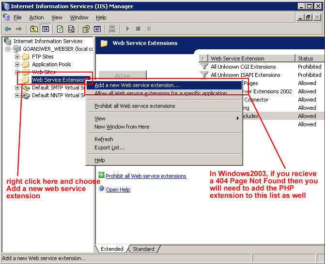The height and width of the screenshot is (264, 325).
Task: Select the GOANSWER_WEBSER server node
Action: coord(58,49)
